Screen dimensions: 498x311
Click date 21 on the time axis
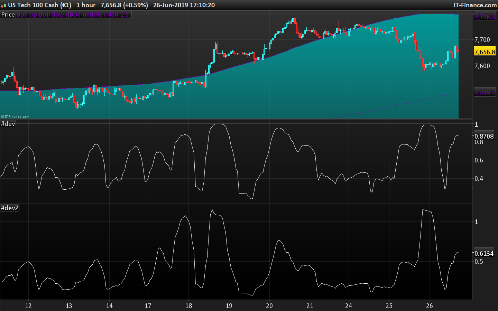(x=310, y=305)
